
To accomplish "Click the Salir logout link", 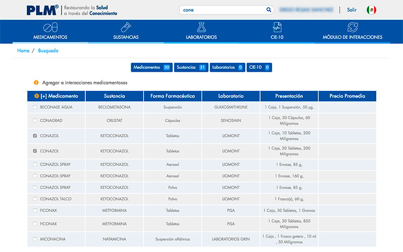I will 351,10.
